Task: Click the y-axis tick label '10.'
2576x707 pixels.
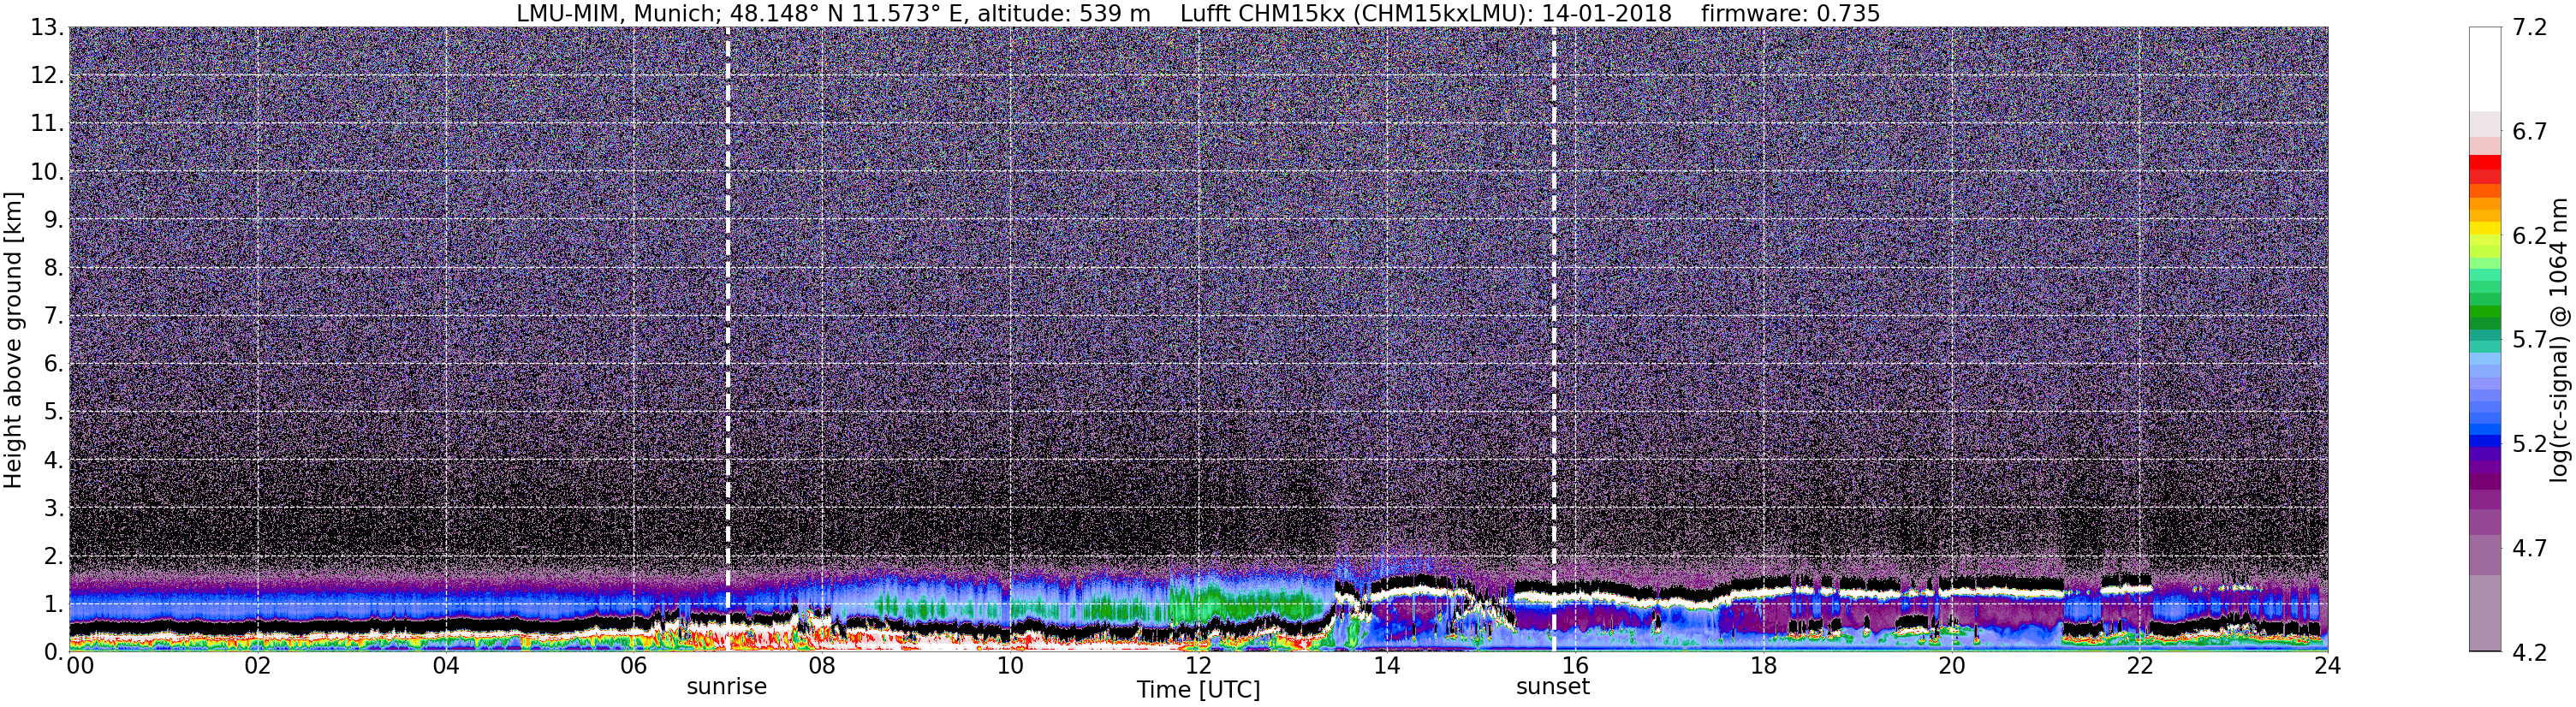Action: 48,172
